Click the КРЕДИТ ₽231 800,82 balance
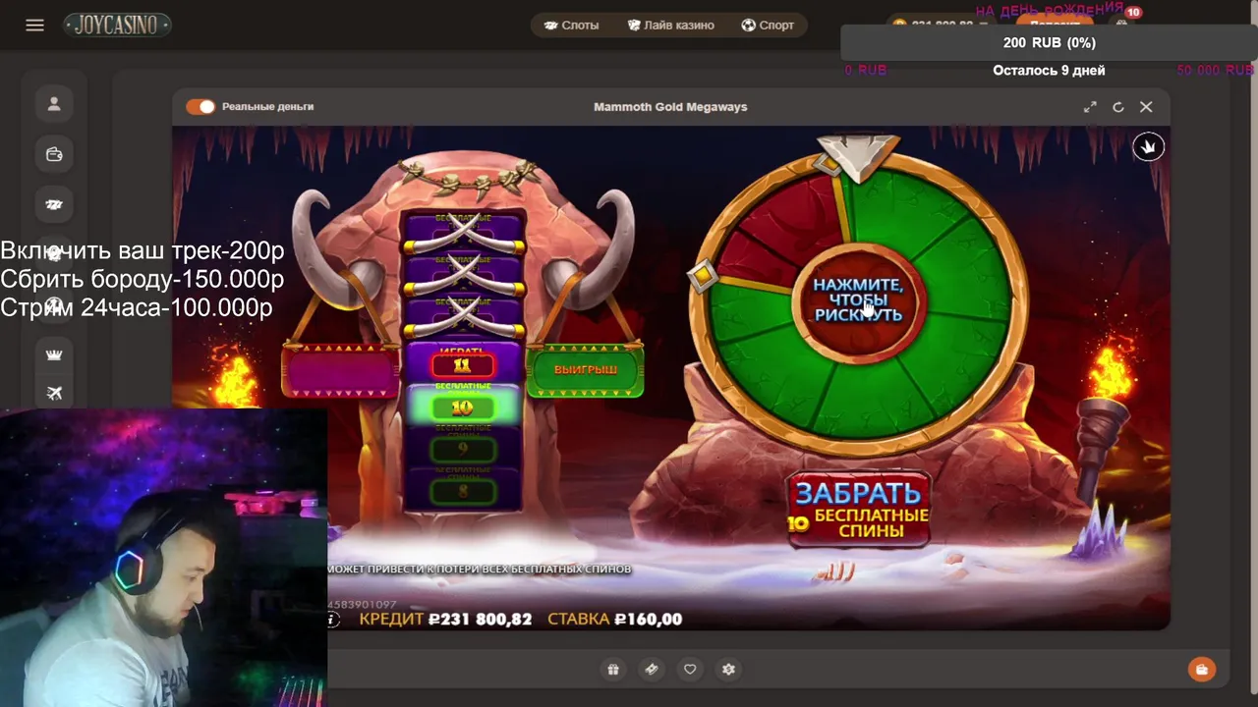Screen dimensions: 1258x707 click(445, 619)
